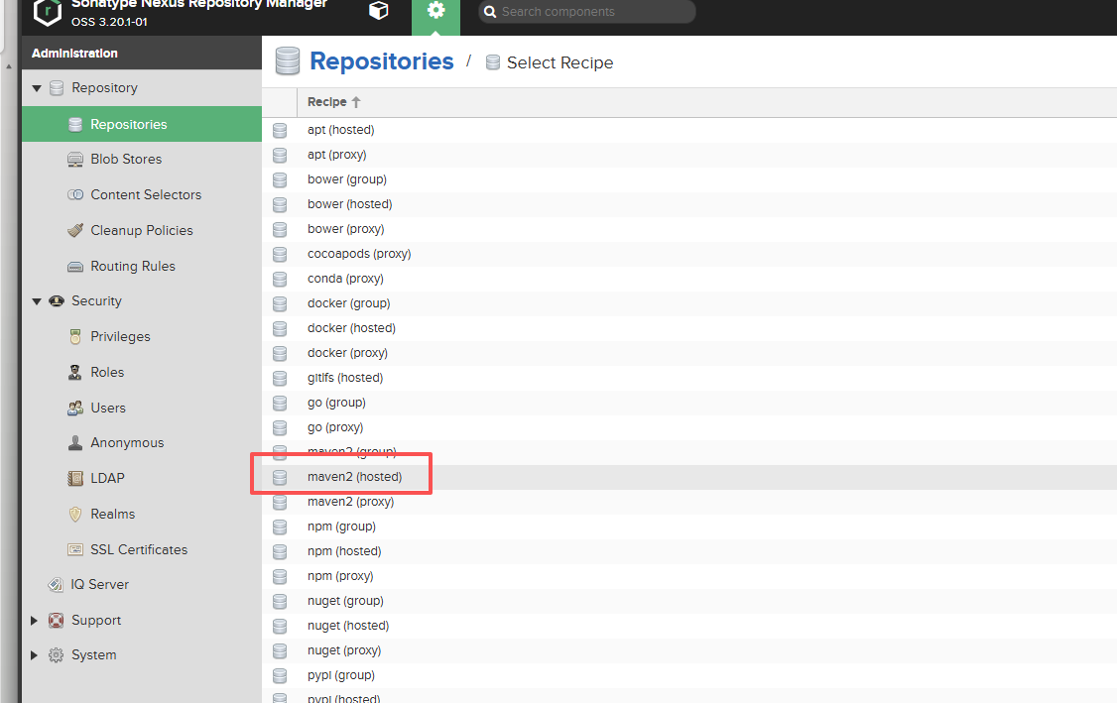Screen dimensions: 1117x703
Task: Open Content Selectors page
Action: [x=146, y=195]
